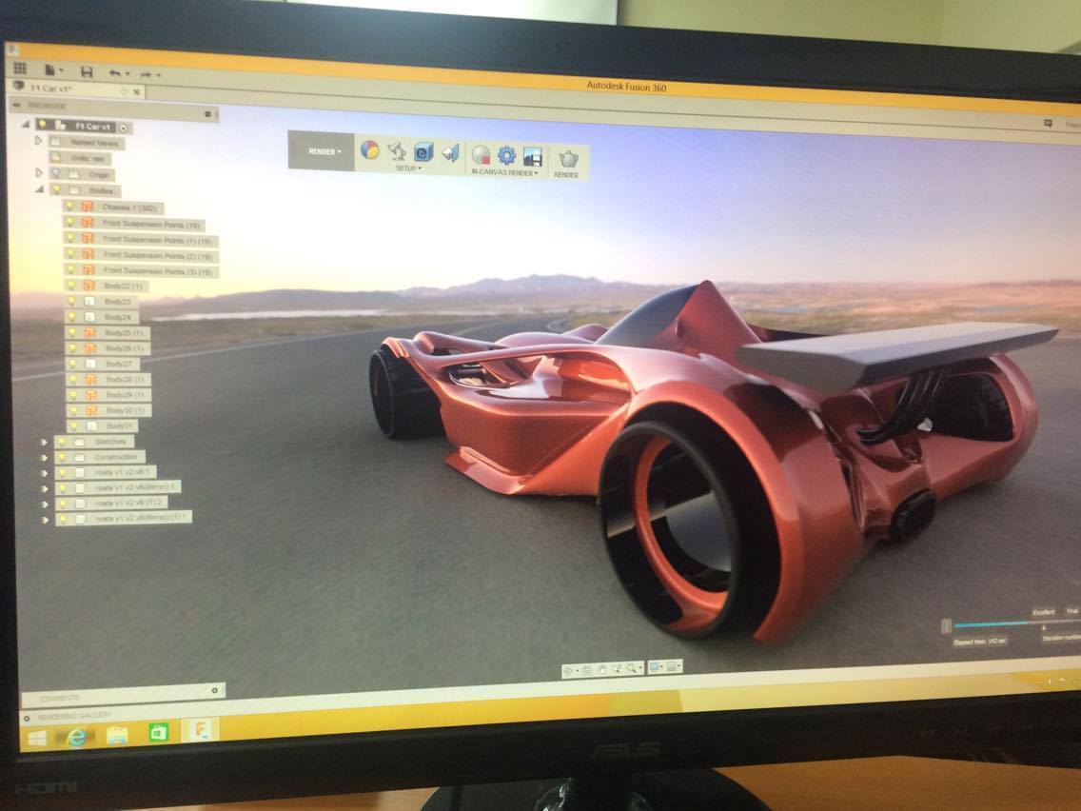The image size is (1081, 811).
Task: Save the design with floppy icon
Action: [x=87, y=71]
